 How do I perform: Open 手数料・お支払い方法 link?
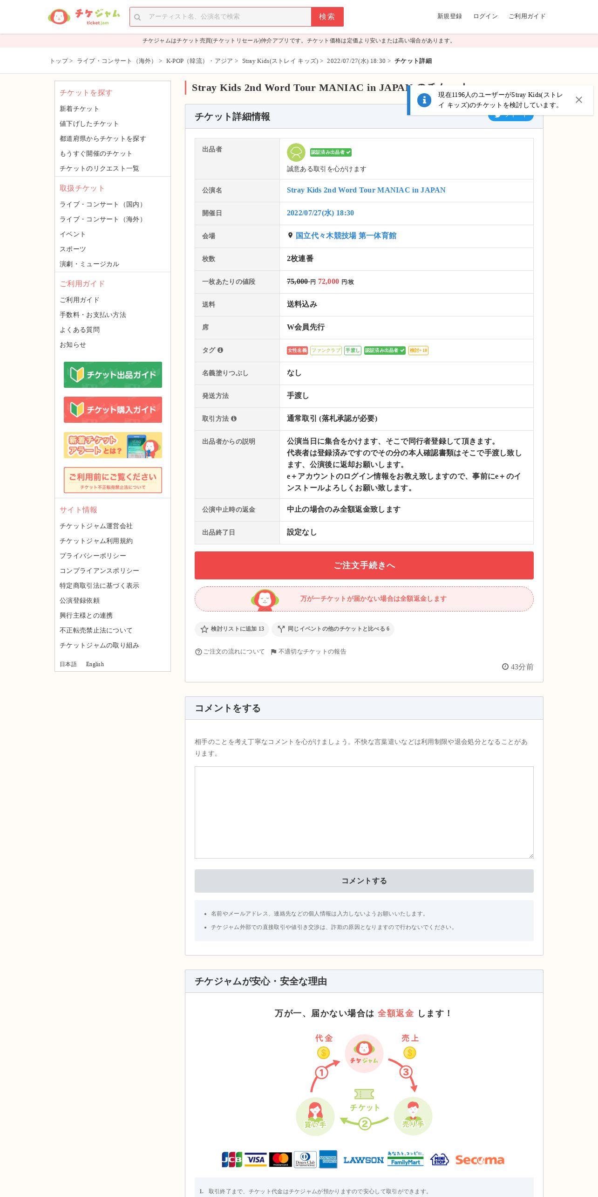(x=93, y=315)
